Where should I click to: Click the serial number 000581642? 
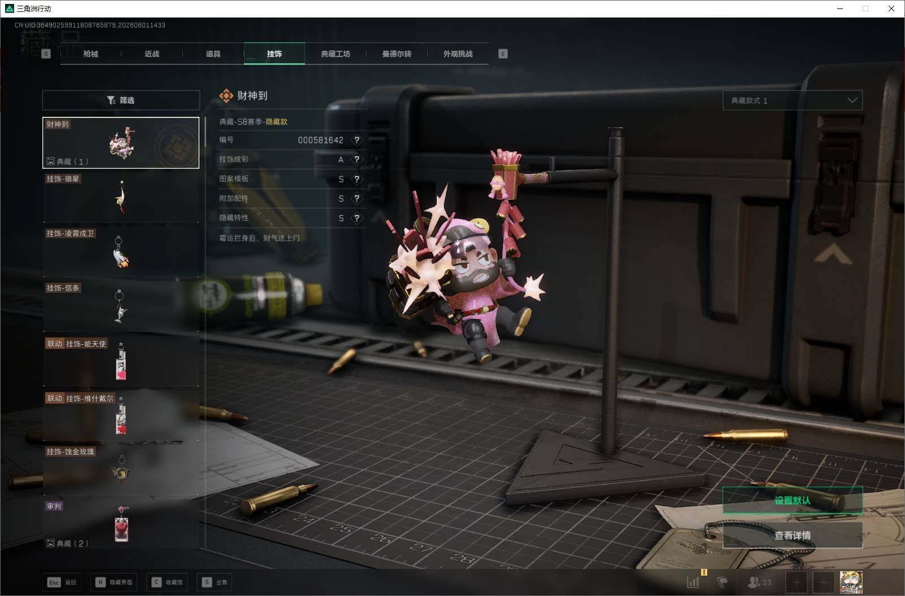320,140
